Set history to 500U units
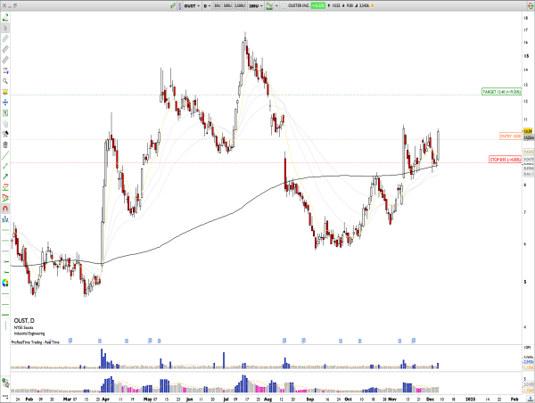535x403 pixels. (x=227, y=6)
